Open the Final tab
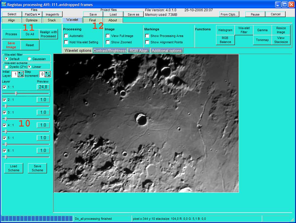The image size is (296, 223). 92,20
